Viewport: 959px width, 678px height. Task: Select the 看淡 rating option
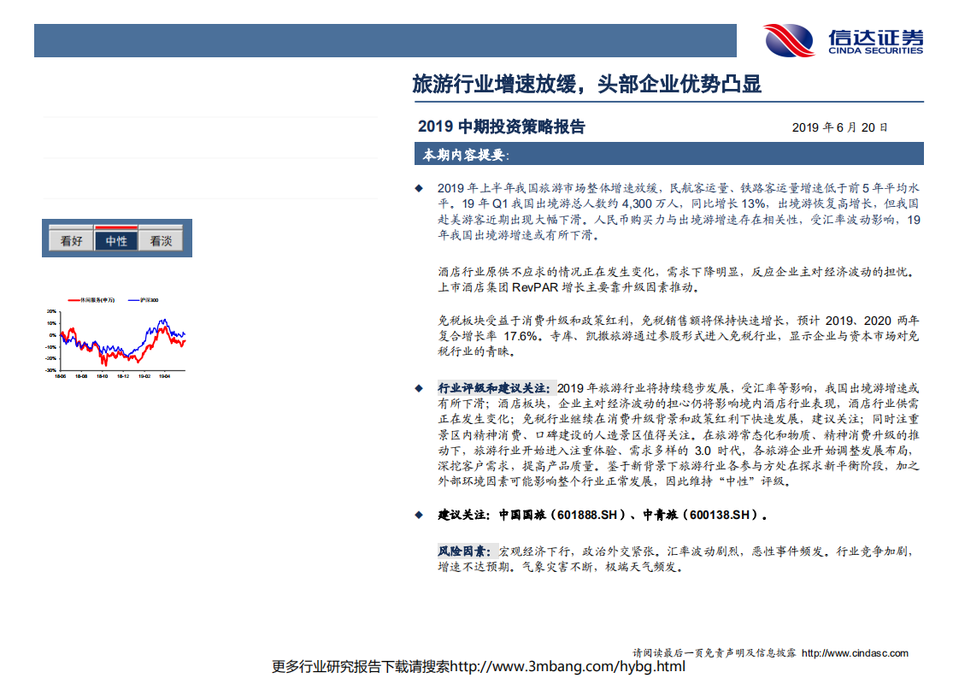tap(162, 241)
